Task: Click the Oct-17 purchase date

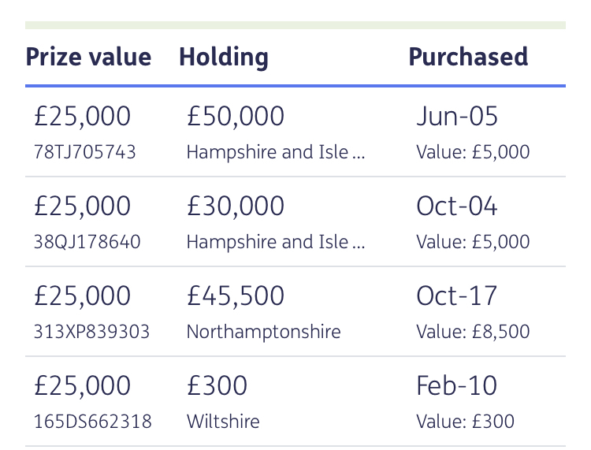Action: [x=457, y=296]
